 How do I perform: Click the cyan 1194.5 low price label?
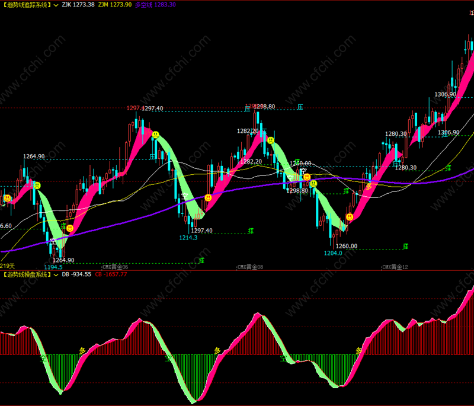[53, 267]
